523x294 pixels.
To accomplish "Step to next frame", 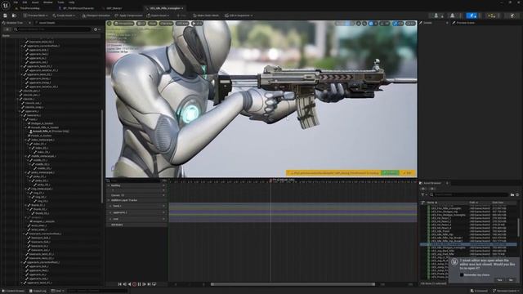I will pos(144,284).
